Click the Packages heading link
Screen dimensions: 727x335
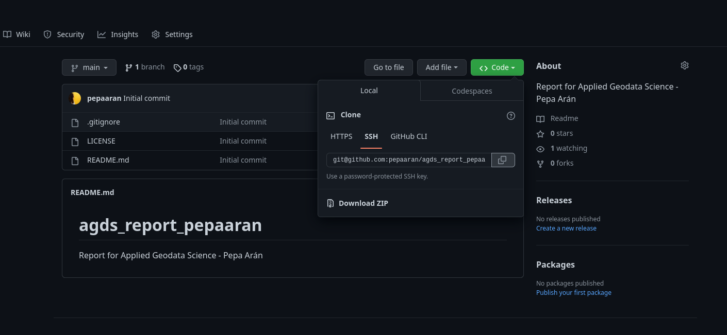(x=555, y=265)
